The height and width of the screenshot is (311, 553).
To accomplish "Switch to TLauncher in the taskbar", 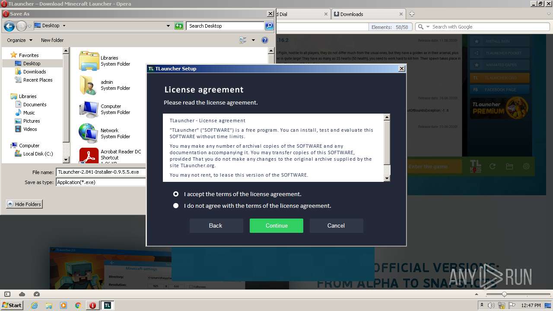I will pos(108,305).
